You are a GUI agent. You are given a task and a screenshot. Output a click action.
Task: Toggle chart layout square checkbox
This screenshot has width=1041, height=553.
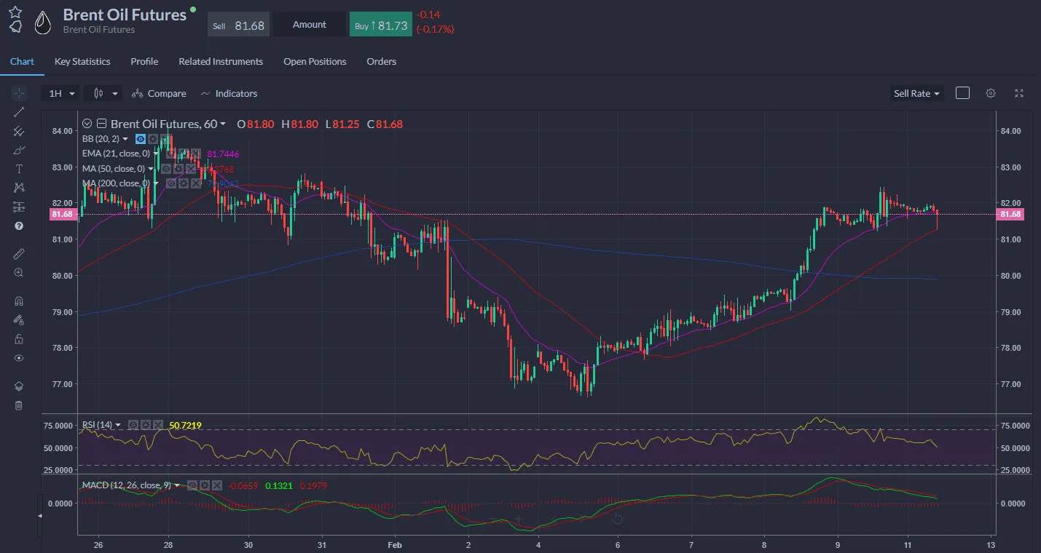click(962, 93)
